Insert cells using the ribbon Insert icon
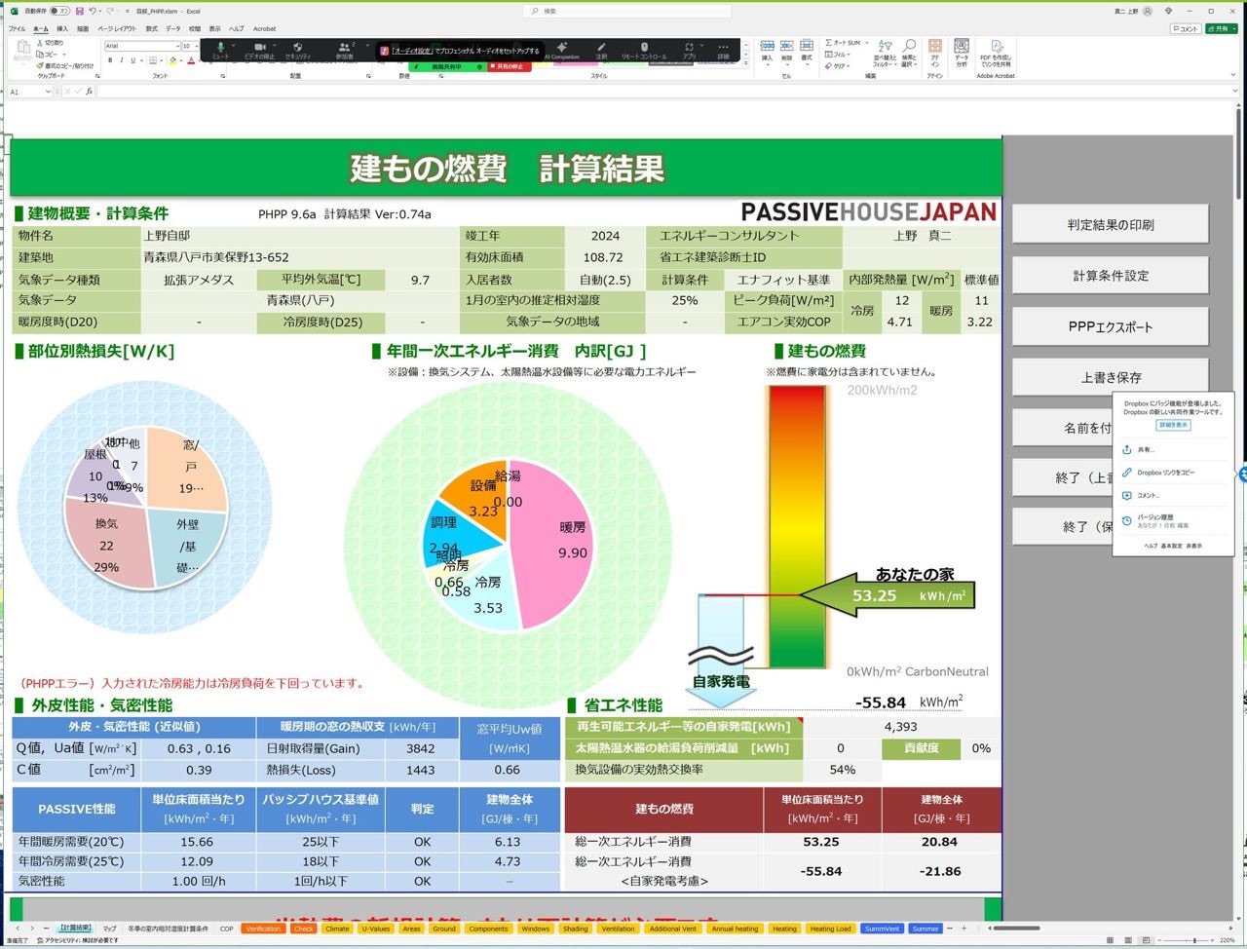The width and height of the screenshot is (1247, 949). [x=768, y=51]
